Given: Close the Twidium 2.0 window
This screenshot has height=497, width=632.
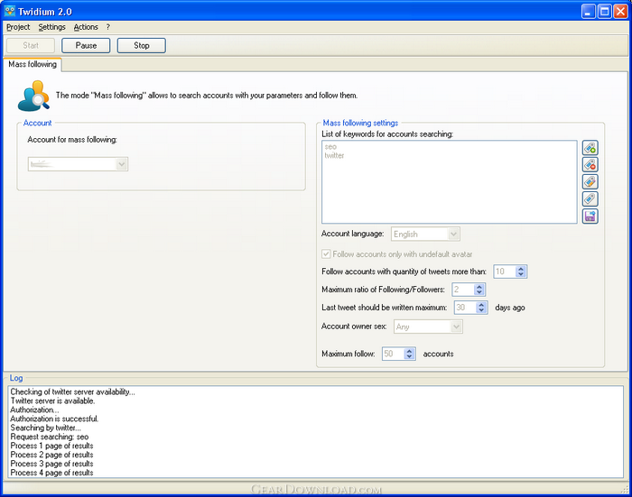Looking at the screenshot, I should (x=620, y=12).
